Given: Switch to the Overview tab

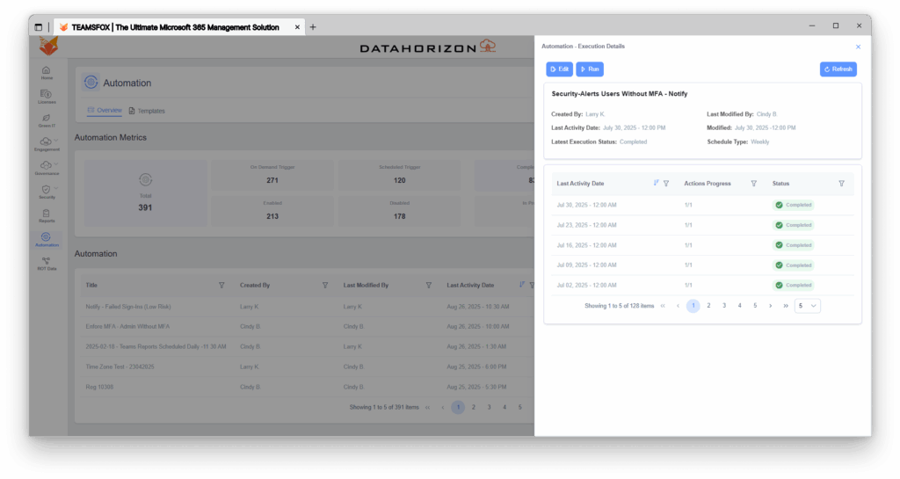Looking at the screenshot, I should 105,110.
